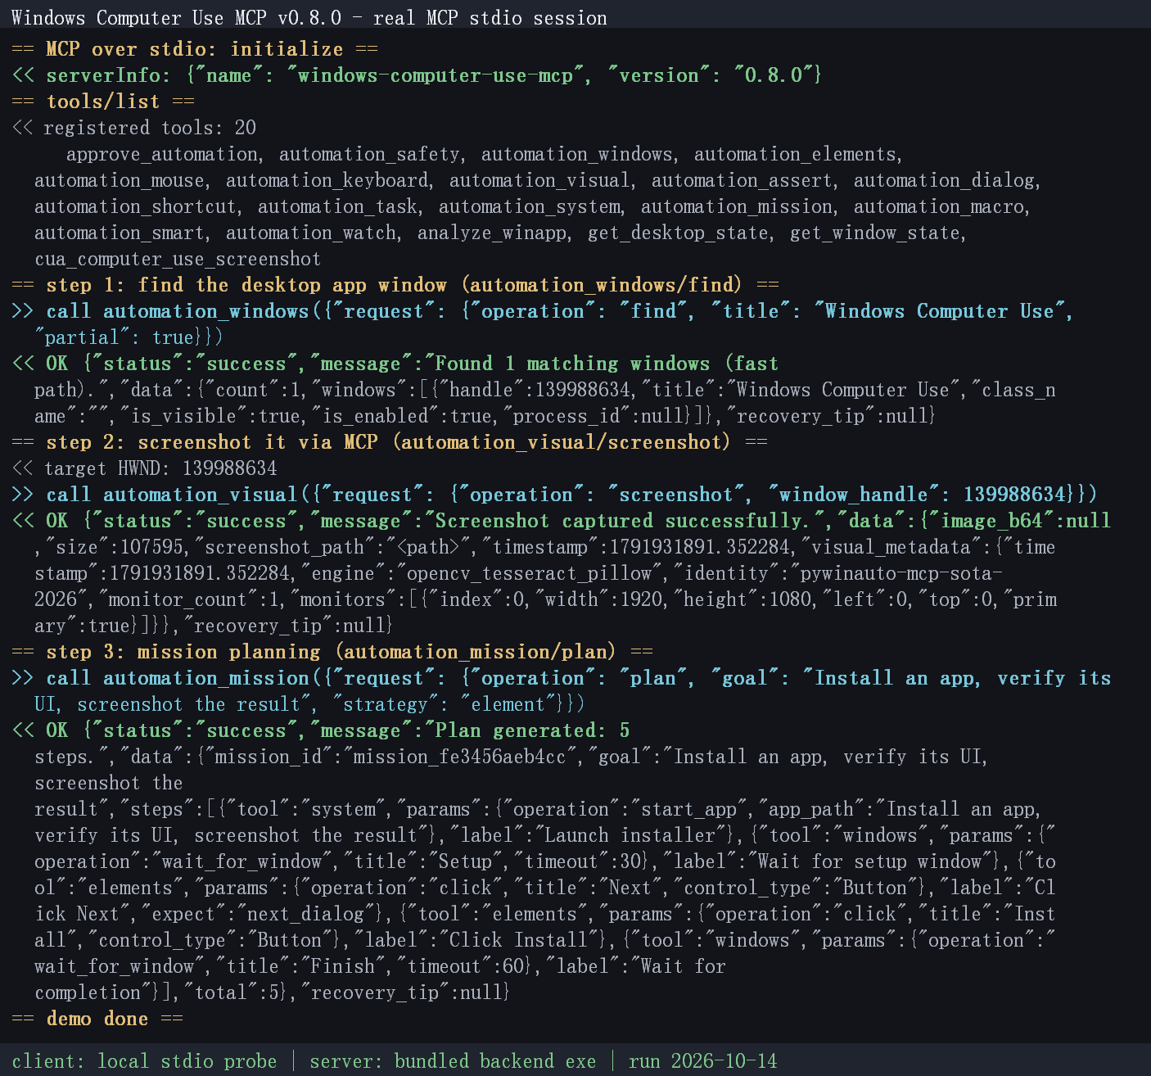Click the 'registered tools: 20' line

click(133, 128)
